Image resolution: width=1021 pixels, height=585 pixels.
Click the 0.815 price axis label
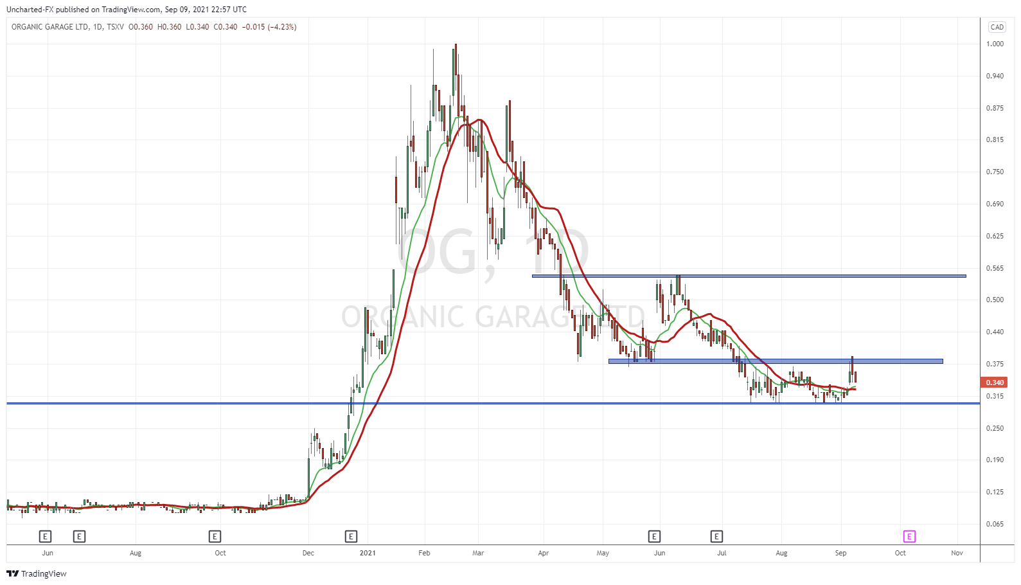pos(995,139)
